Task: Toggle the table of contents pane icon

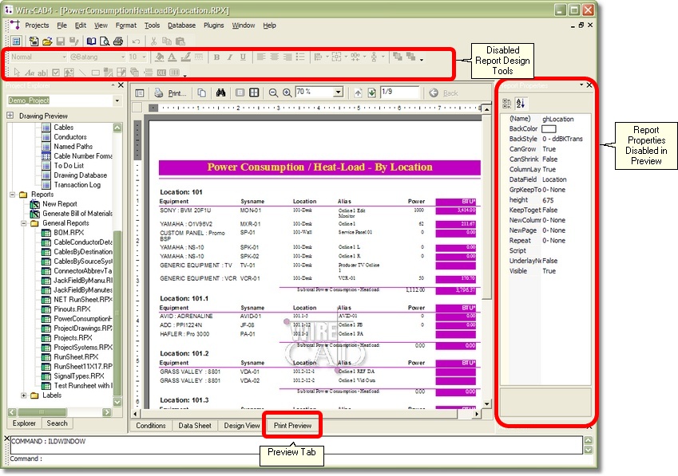Action: click(x=139, y=92)
